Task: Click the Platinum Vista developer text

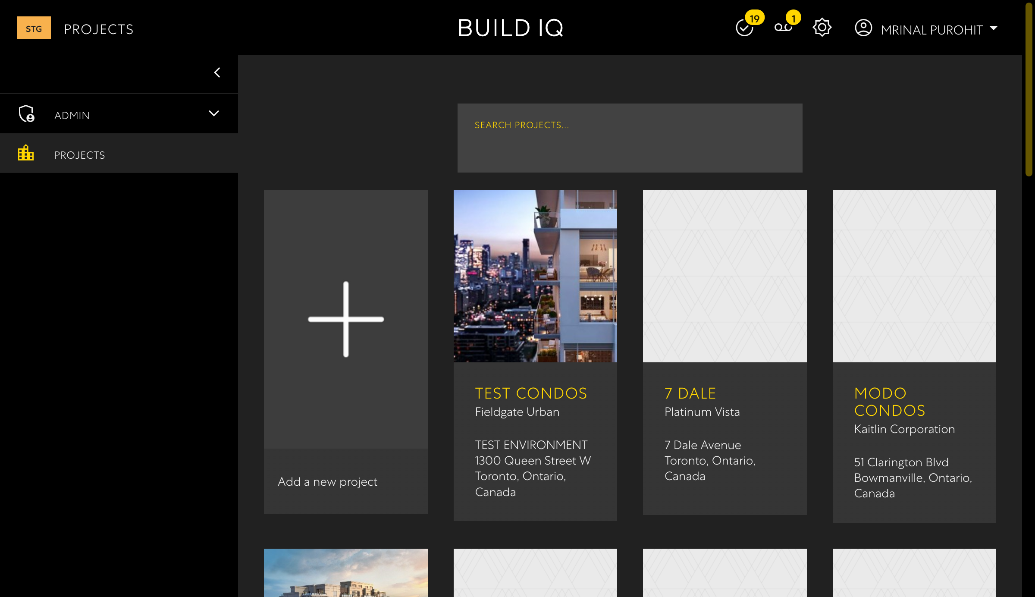Action: [x=702, y=412]
